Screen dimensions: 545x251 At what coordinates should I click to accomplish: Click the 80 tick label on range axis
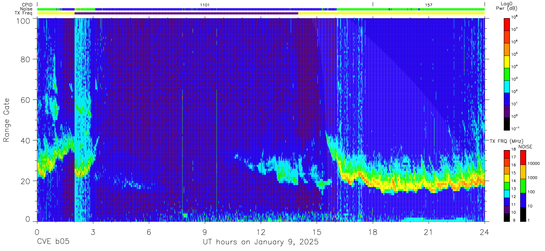[x=26, y=60]
